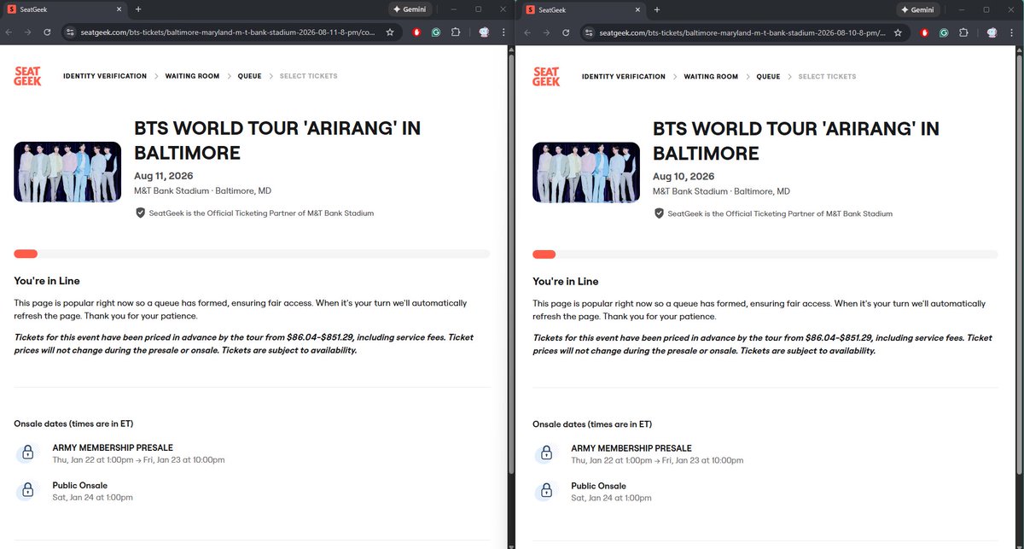Image resolution: width=1024 pixels, height=549 pixels.
Task: Open Chrome three-dot menu in left window
Action: coord(503,32)
